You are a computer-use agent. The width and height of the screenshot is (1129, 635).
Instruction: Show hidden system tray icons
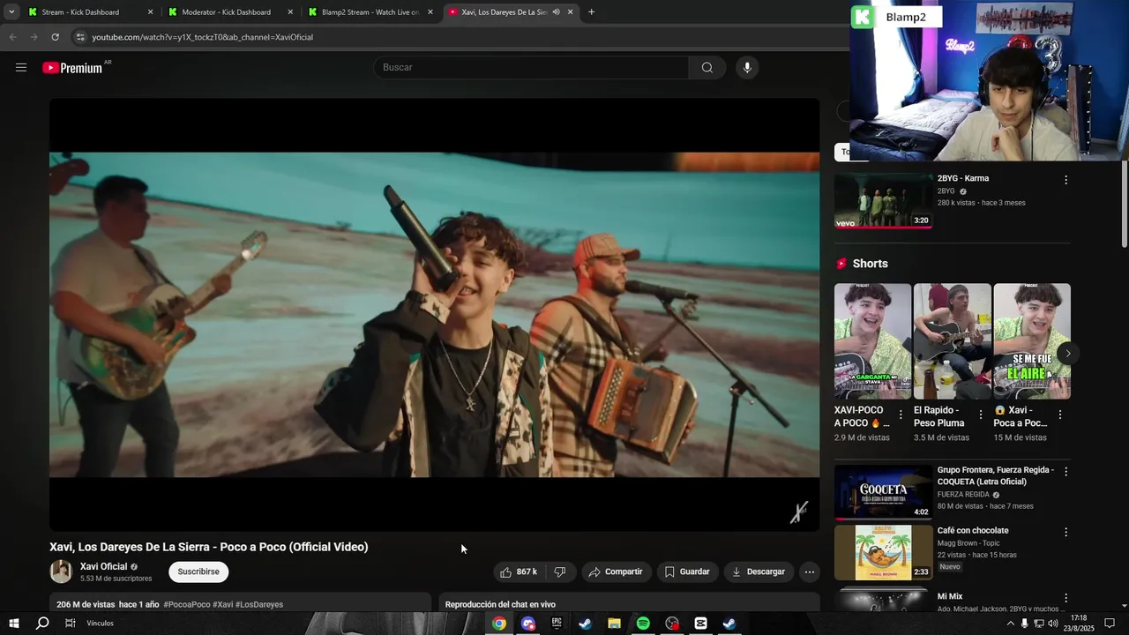pyautogui.click(x=1010, y=624)
